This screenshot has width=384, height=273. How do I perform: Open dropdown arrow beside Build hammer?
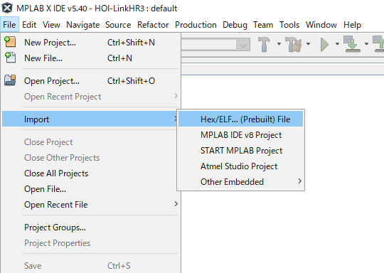(279, 44)
